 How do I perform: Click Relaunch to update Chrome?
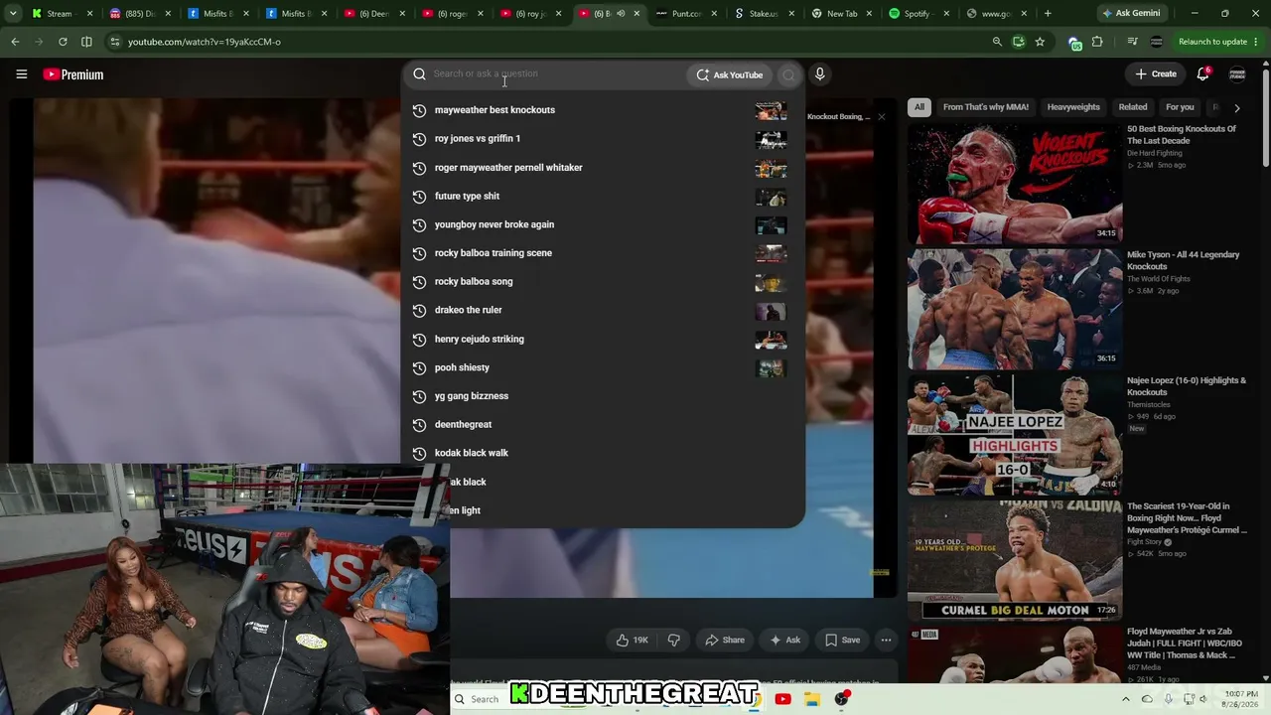click(1212, 42)
